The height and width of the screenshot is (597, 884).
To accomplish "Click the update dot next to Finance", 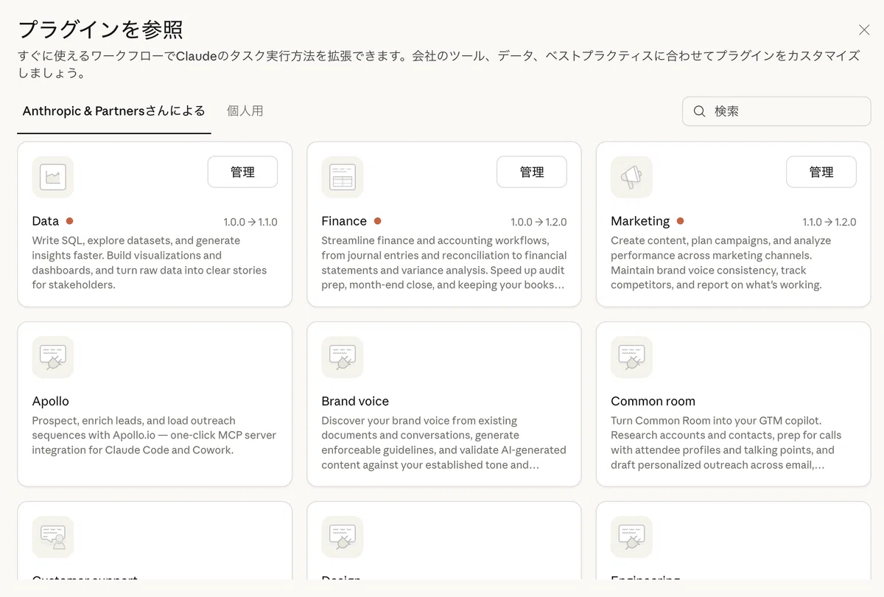I will 377,221.
